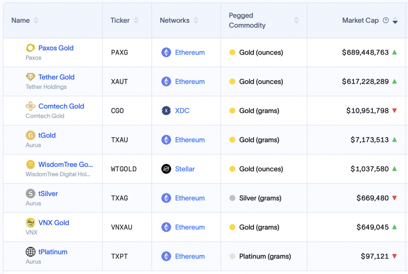Click the Comtech Gold logo icon
The height and width of the screenshot is (274, 408).
pos(30,106)
